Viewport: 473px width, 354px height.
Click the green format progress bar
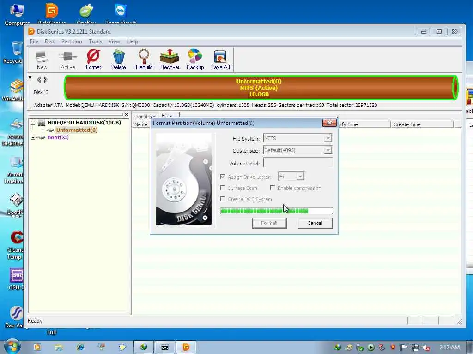click(x=276, y=211)
